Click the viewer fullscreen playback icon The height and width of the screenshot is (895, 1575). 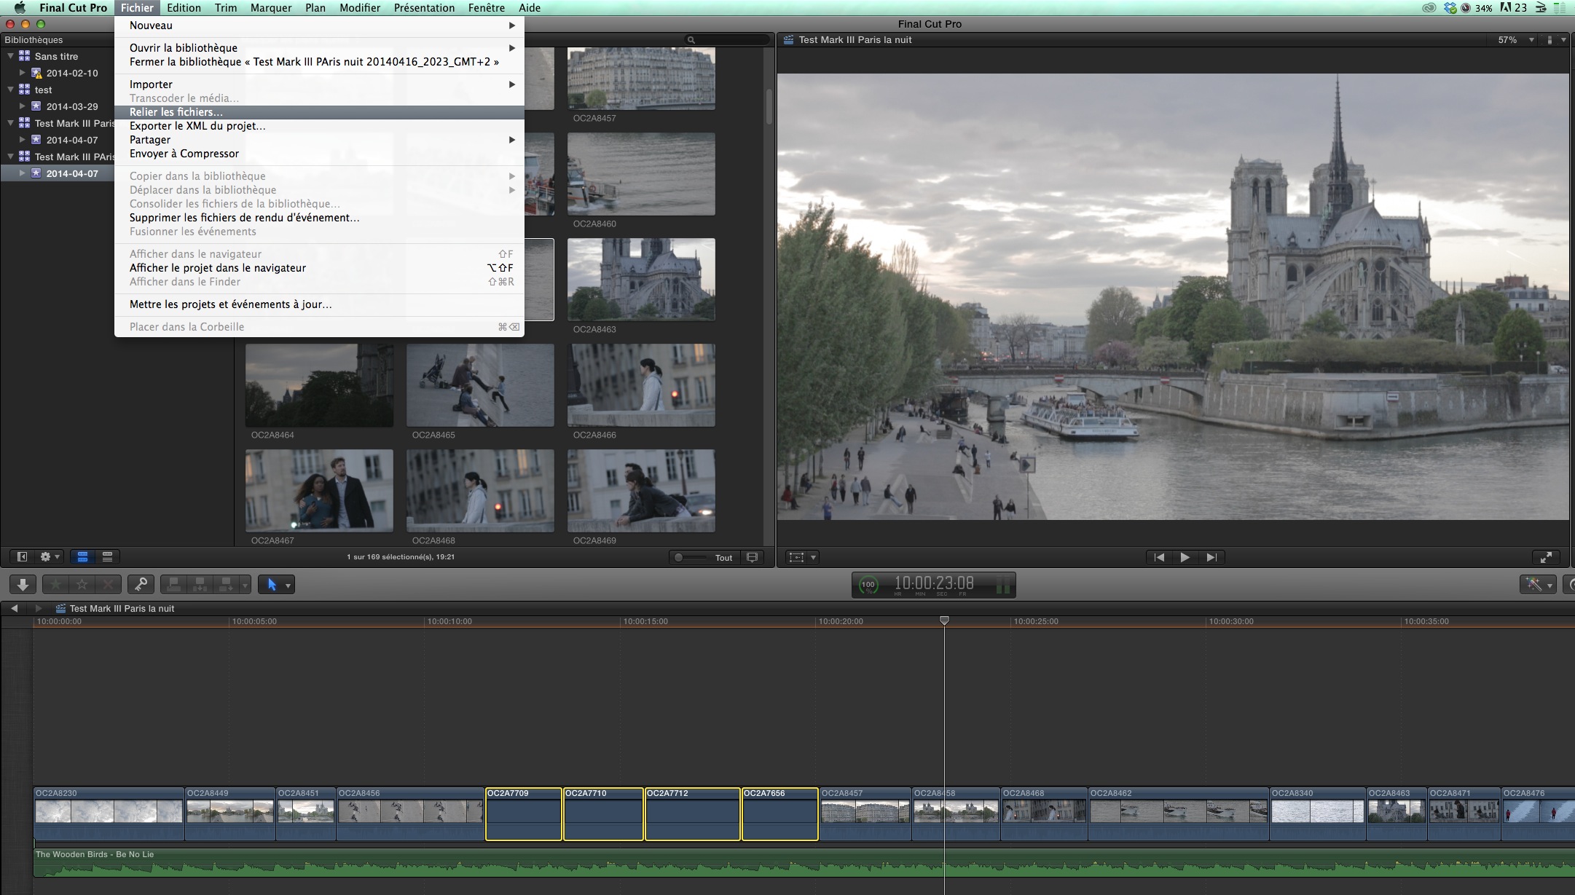[1546, 557]
